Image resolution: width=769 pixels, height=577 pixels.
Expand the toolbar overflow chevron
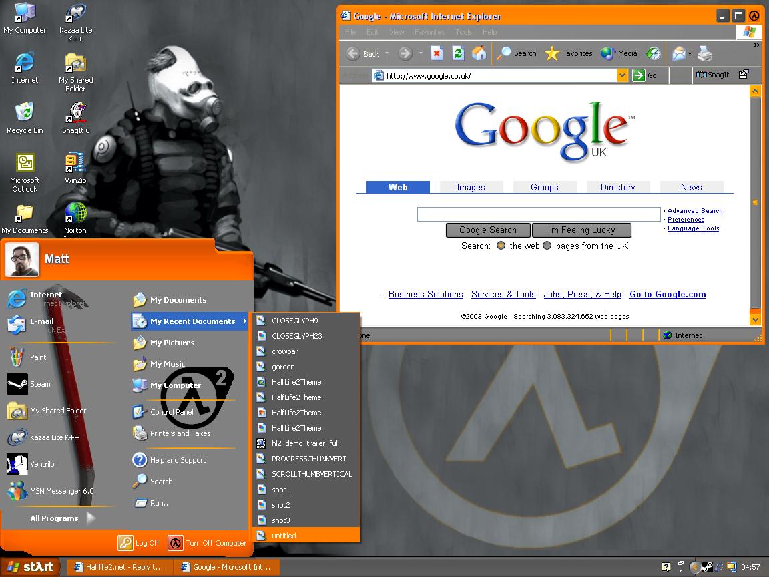tap(757, 45)
